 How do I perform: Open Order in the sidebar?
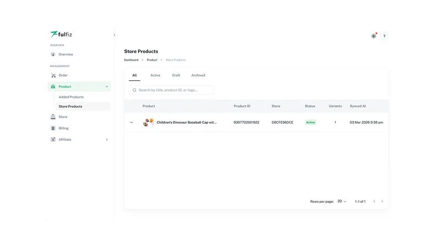coord(79,76)
